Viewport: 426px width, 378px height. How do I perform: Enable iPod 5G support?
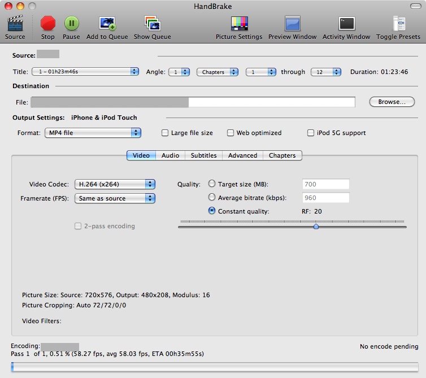pos(311,133)
